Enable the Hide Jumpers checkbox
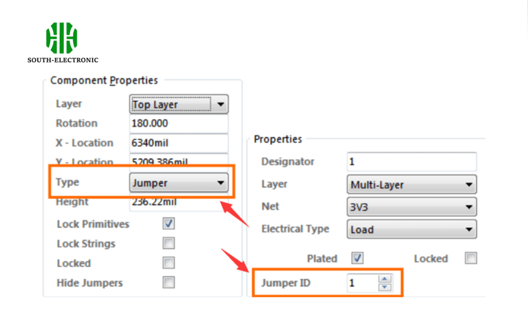This screenshot has width=528, height=336. click(x=169, y=282)
